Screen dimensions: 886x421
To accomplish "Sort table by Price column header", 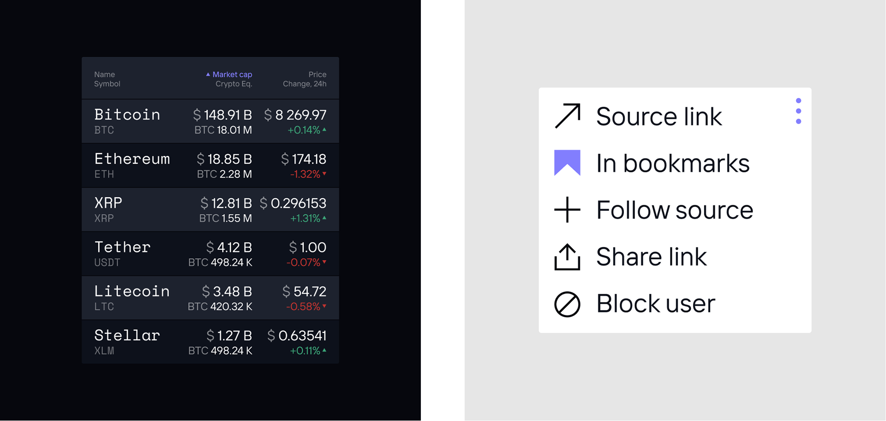I will pos(317,74).
